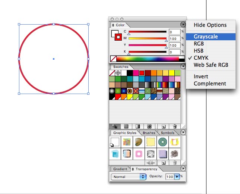Click Hide Options menu entry

click(211, 25)
